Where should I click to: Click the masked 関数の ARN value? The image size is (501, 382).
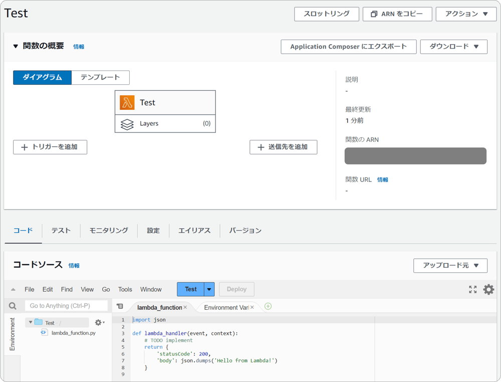(x=415, y=156)
